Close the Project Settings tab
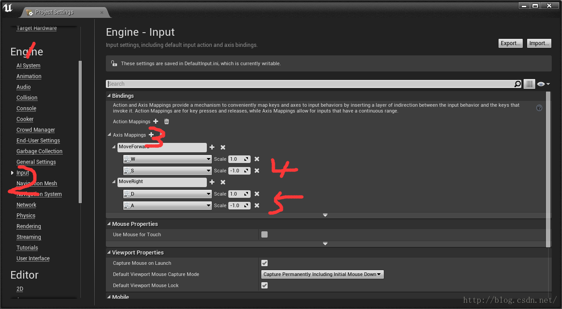This screenshot has height=309, width=562. tap(102, 12)
